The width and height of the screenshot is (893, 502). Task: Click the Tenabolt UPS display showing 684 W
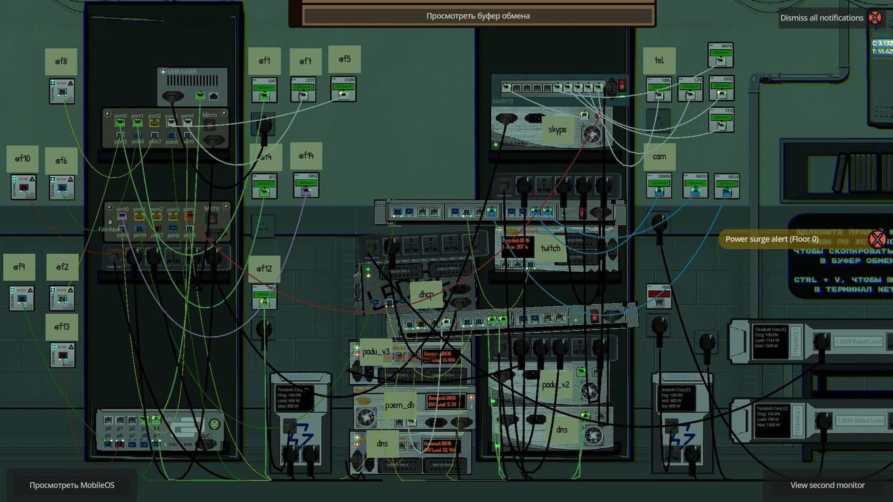pyautogui.click(x=294, y=399)
